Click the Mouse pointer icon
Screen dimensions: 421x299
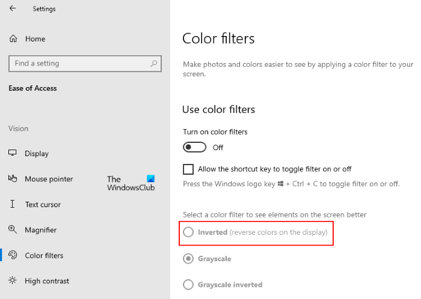(x=13, y=179)
